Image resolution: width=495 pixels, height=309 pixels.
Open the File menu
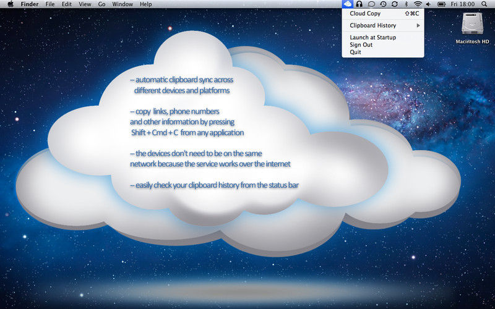50,4
